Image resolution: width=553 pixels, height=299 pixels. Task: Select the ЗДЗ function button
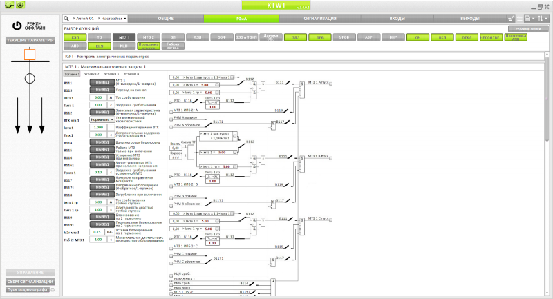click(x=296, y=37)
